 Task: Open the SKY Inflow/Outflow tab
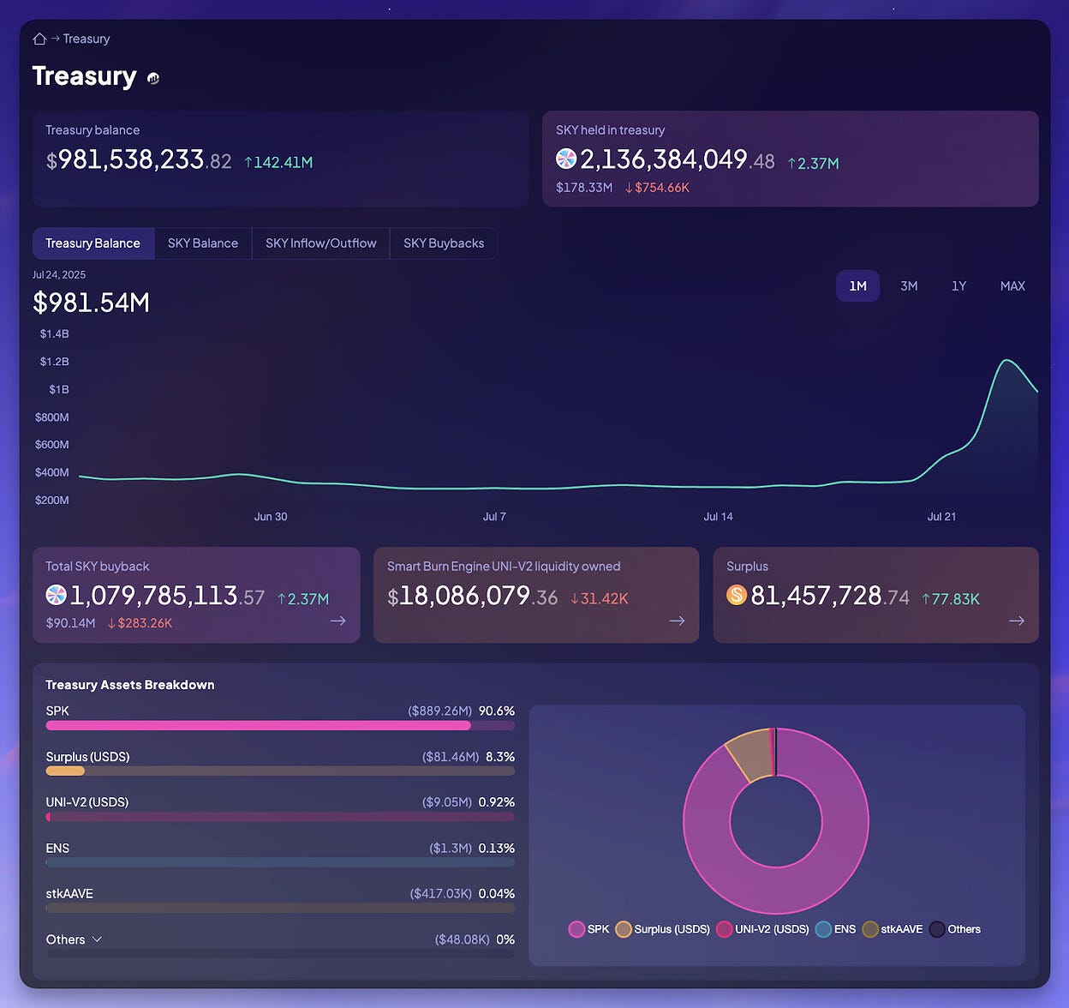[321, 243]
